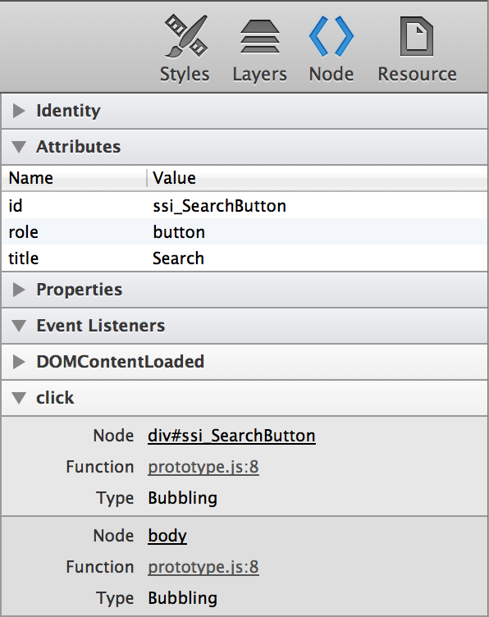489x617 pixels.
Task: Expand the Identity section triangle
Action: tap(19, 111)
